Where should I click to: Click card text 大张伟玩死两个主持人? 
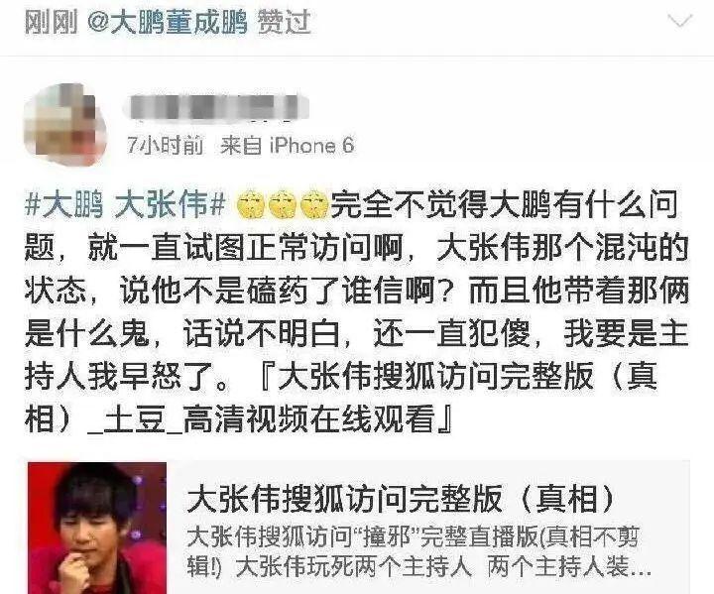[x=352, y=566]
